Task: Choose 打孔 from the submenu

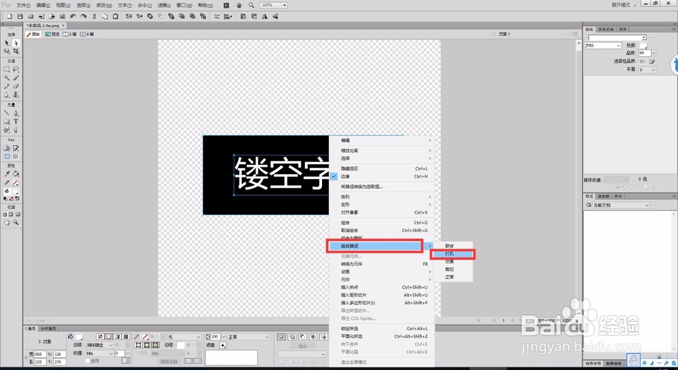Action: tap(453, 253)
